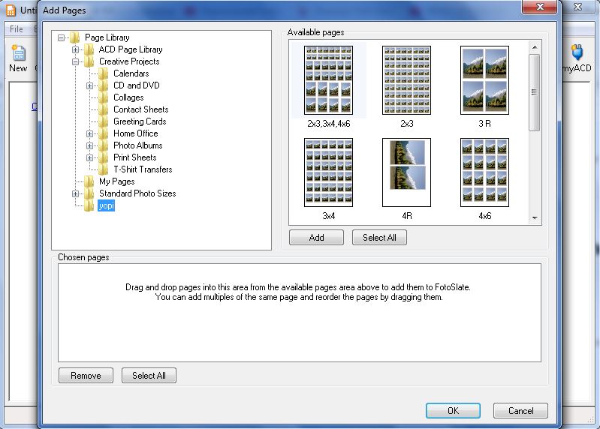Image resolution: width=600 pixels, height=429 pixels.
Task: Click the Standard Photo Sizes folder icon
Action: 89,193
